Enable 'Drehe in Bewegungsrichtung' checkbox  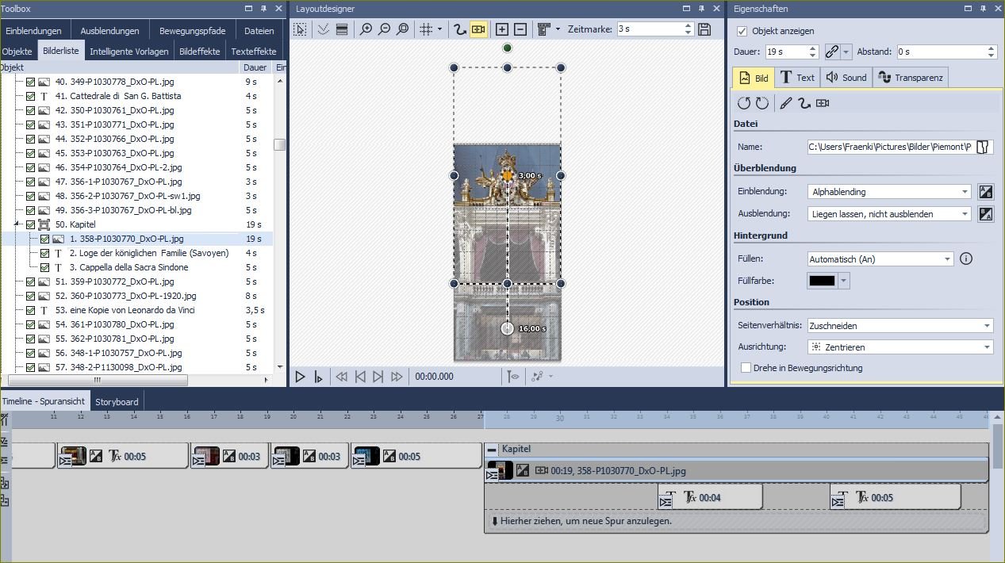tap(746, 368)
